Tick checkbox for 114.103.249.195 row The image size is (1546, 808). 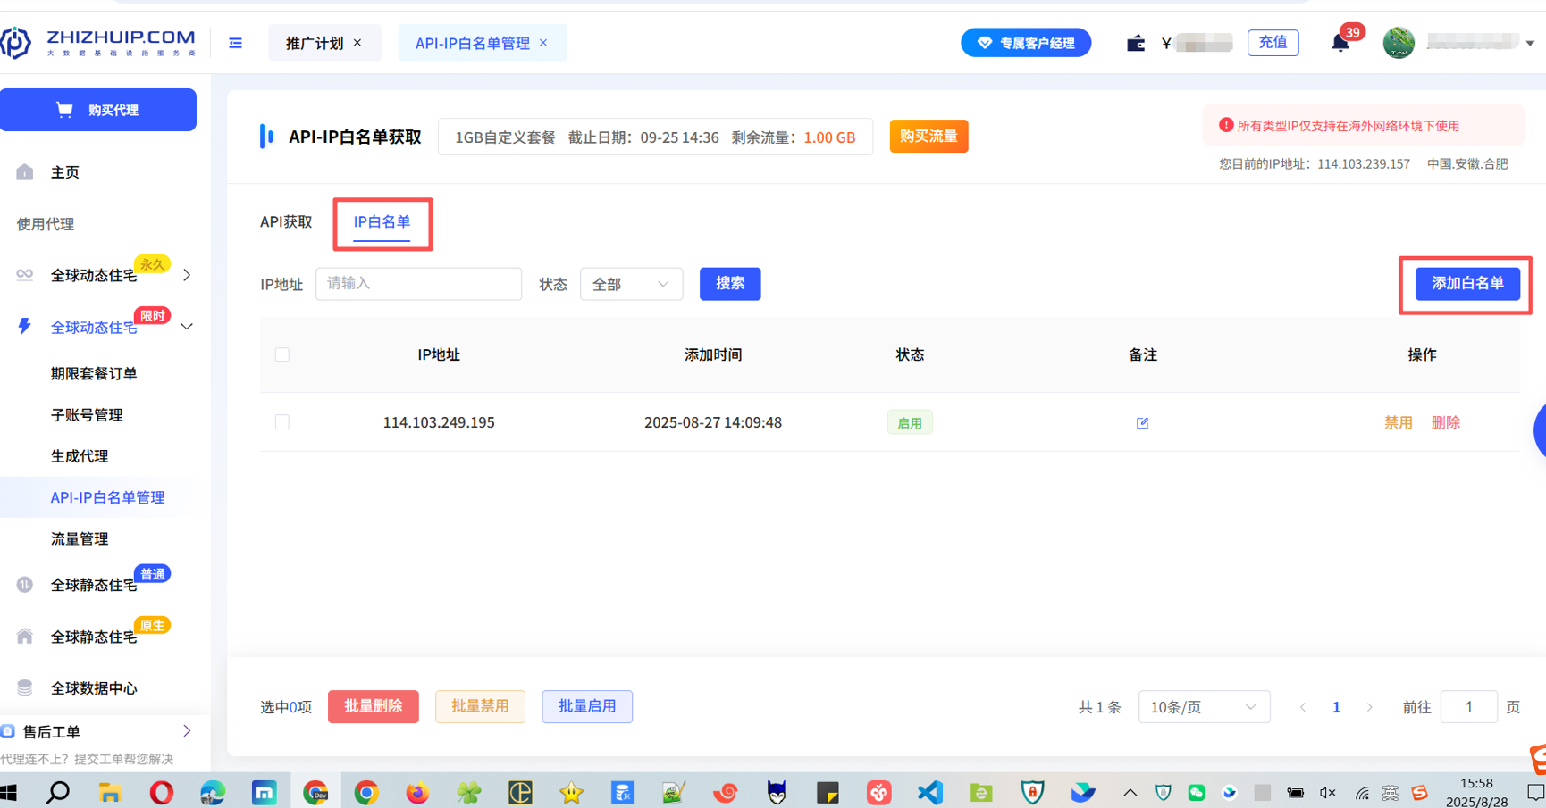coord(282,421)
